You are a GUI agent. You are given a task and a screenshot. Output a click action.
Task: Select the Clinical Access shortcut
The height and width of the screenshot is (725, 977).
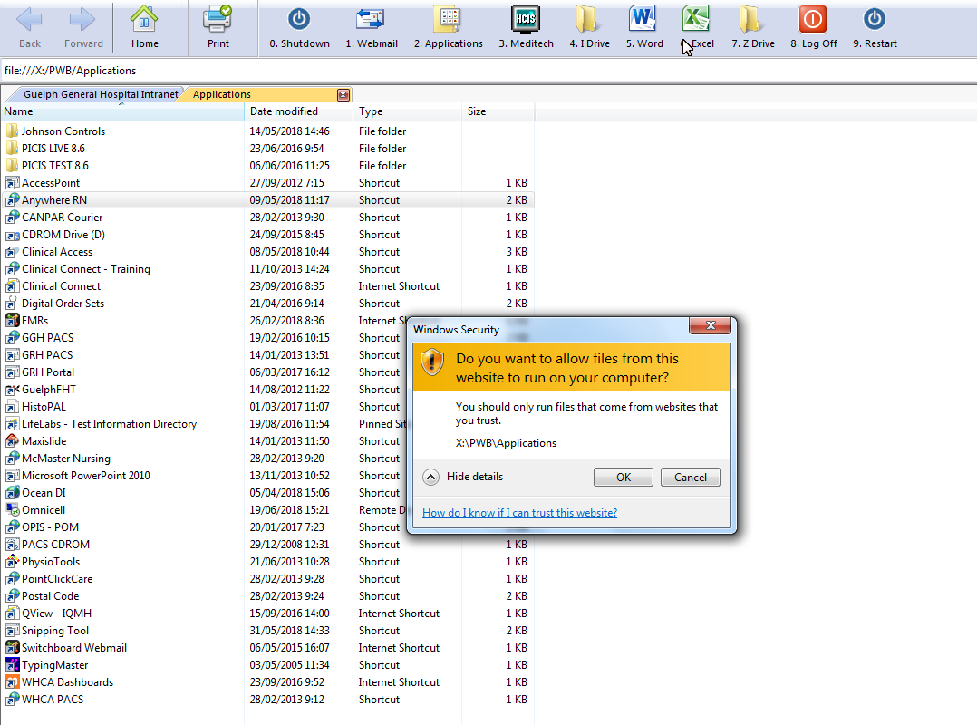point(57,252)
